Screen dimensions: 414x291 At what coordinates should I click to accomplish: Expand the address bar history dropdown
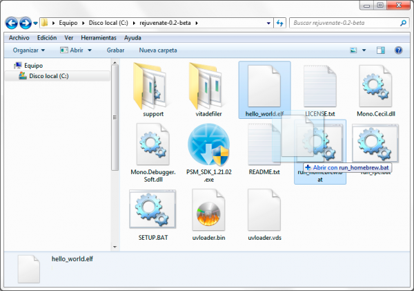(268, 23)
